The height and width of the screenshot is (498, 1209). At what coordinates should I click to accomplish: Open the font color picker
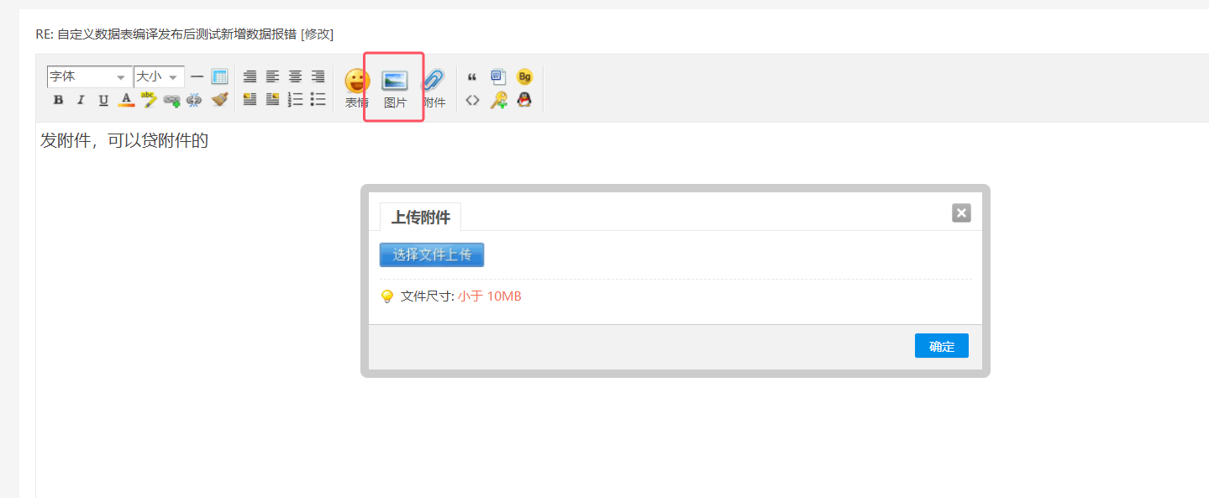coord(126,100)
